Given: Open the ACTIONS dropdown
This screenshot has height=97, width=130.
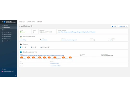Looking at the screenshot, I should pyautogui.click(x=123, y=26).
